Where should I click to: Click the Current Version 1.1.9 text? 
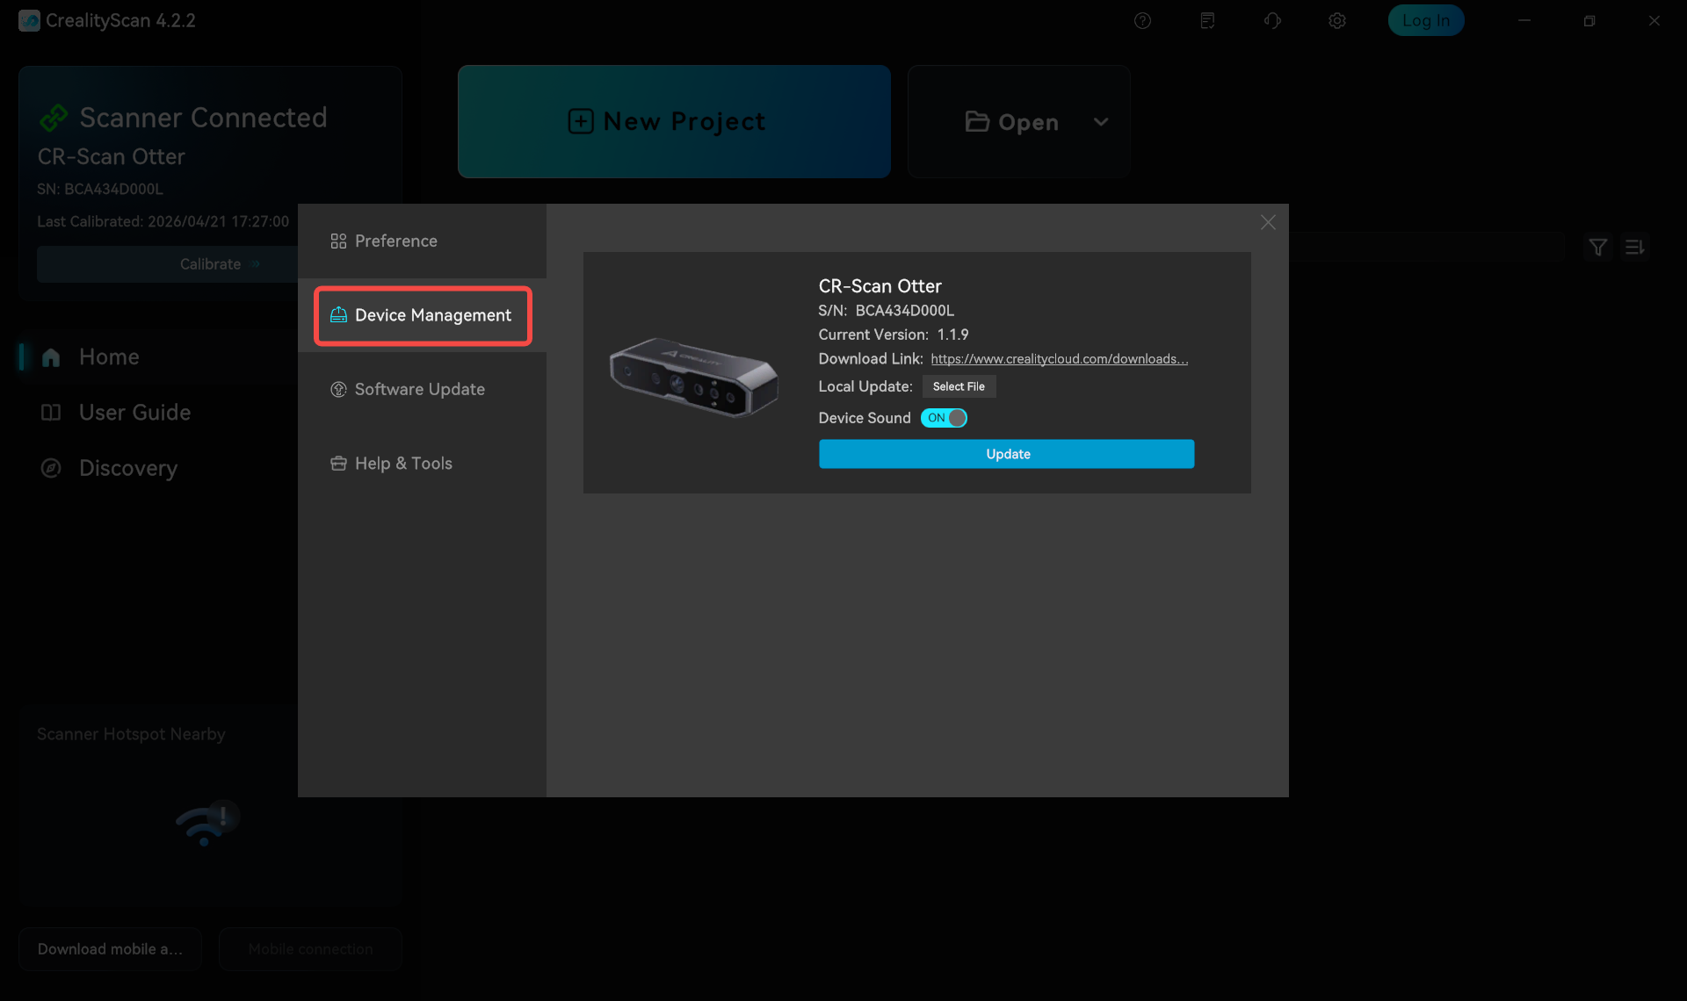(x=893, y=335)
